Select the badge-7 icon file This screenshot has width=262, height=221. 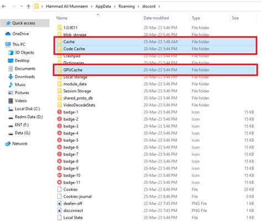click(x=59, y=154)
